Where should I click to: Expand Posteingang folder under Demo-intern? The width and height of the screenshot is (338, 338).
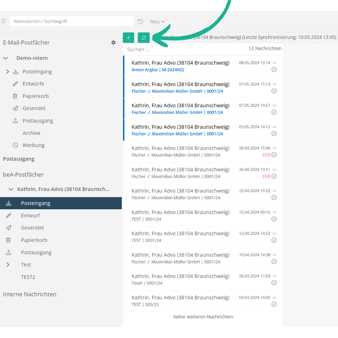[8, 72]
